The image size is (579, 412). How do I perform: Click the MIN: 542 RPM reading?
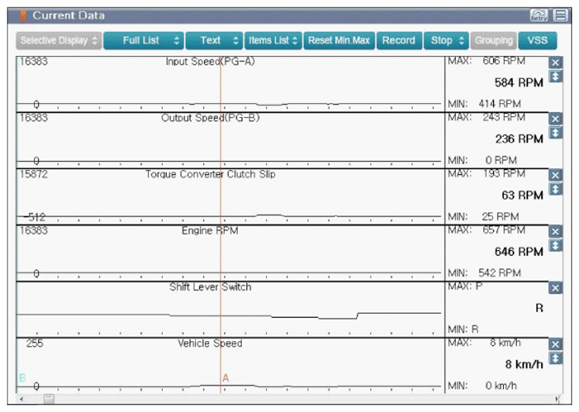pos(484,273)
